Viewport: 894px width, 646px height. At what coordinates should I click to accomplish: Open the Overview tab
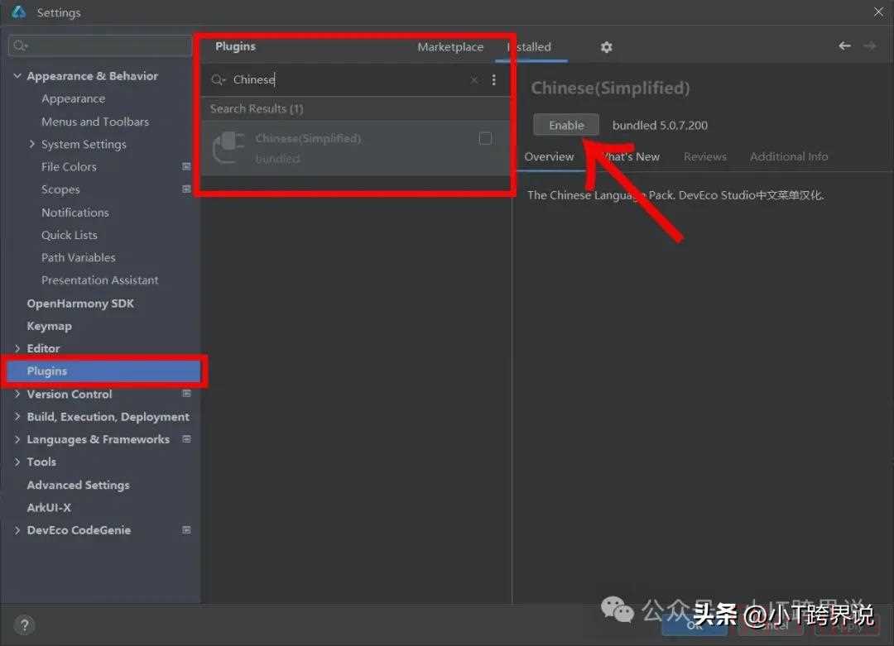click(549, 156)
